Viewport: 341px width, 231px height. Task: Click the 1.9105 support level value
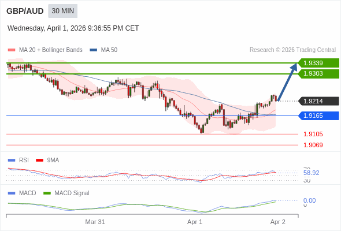[x=313, y=134]
